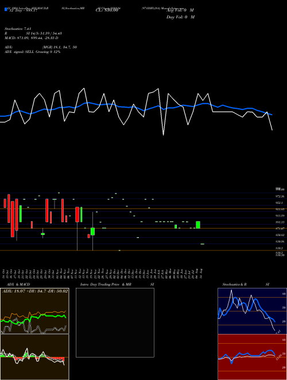Screen dimensions: 287x380
Task: Open the blue Stochastics chart panel
Action: coord(252,311)
